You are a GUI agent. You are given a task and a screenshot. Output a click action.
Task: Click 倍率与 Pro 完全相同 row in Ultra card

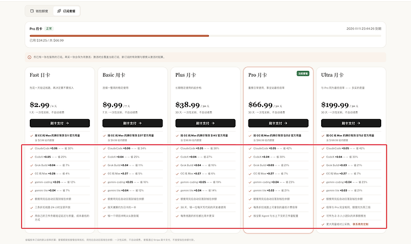[351, 207]
